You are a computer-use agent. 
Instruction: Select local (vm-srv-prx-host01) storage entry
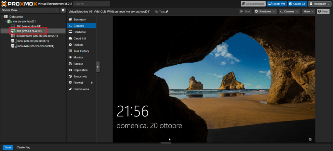tap(33, 41)
